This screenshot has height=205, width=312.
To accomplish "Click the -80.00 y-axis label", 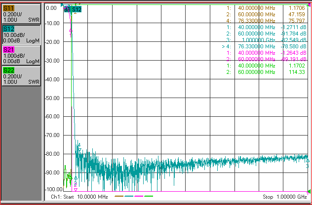I will [x=52, y=154].
